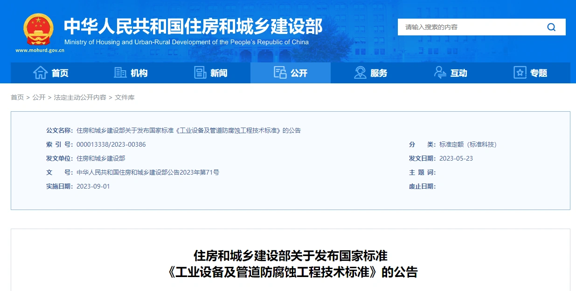Click 首页 in the breadcrumb trail
Viewport: 576px width, 291px height.
click(17, 97)
